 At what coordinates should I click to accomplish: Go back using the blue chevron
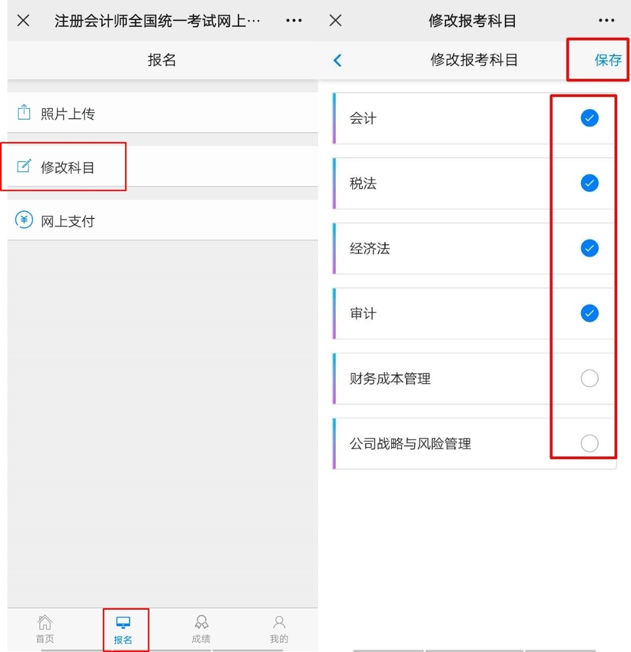click(338, 61)
